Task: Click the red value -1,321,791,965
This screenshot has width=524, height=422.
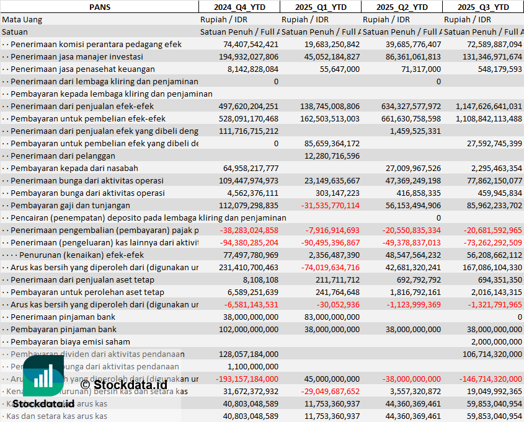Action: [x=495, y=304]
